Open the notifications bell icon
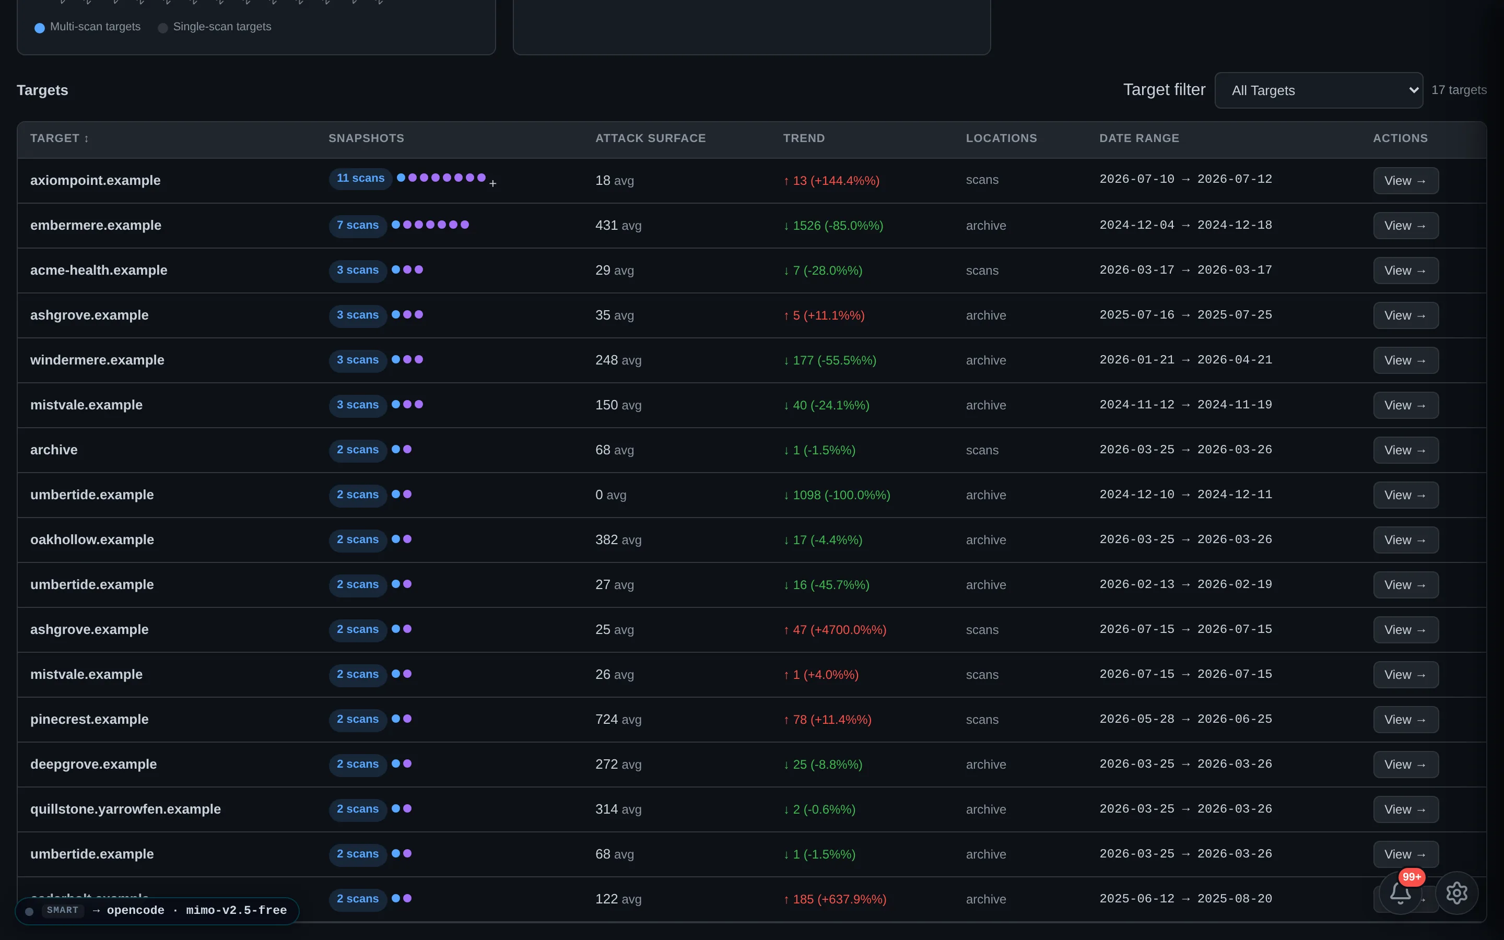Screen dimensions: 1504x940 pos(1400,893)
